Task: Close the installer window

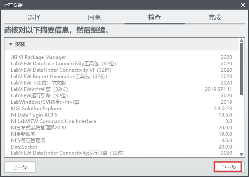Action: coord(243,5)
